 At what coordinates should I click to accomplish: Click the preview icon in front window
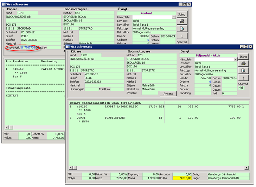point(243,71)
